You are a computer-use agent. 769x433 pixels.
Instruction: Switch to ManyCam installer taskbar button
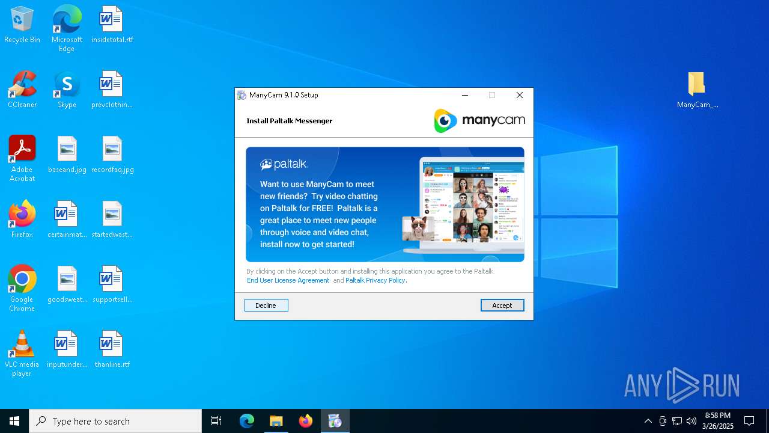pyautogui.click(x=335, y=421)
